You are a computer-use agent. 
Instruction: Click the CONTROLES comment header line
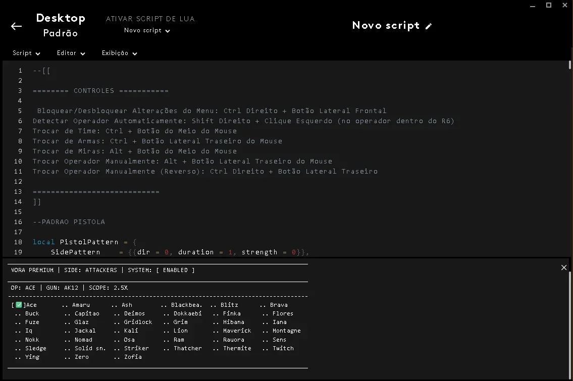click(x=100, y=91)
